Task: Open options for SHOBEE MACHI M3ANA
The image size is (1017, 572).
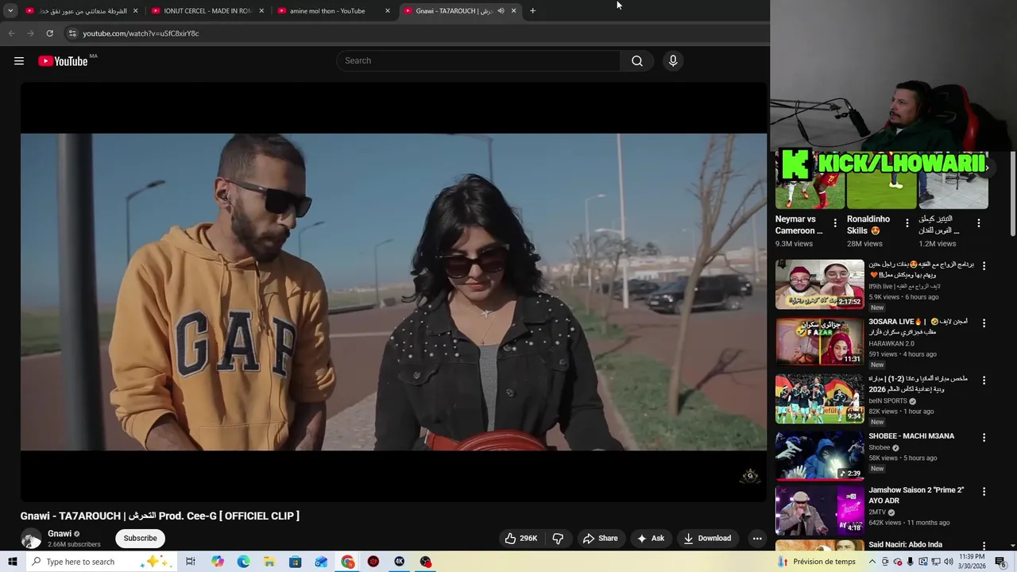Action: (x=984, y=438)
